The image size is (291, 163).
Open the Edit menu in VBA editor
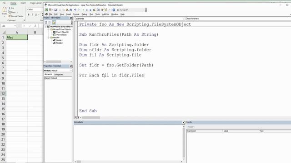[x=55, y=14]
